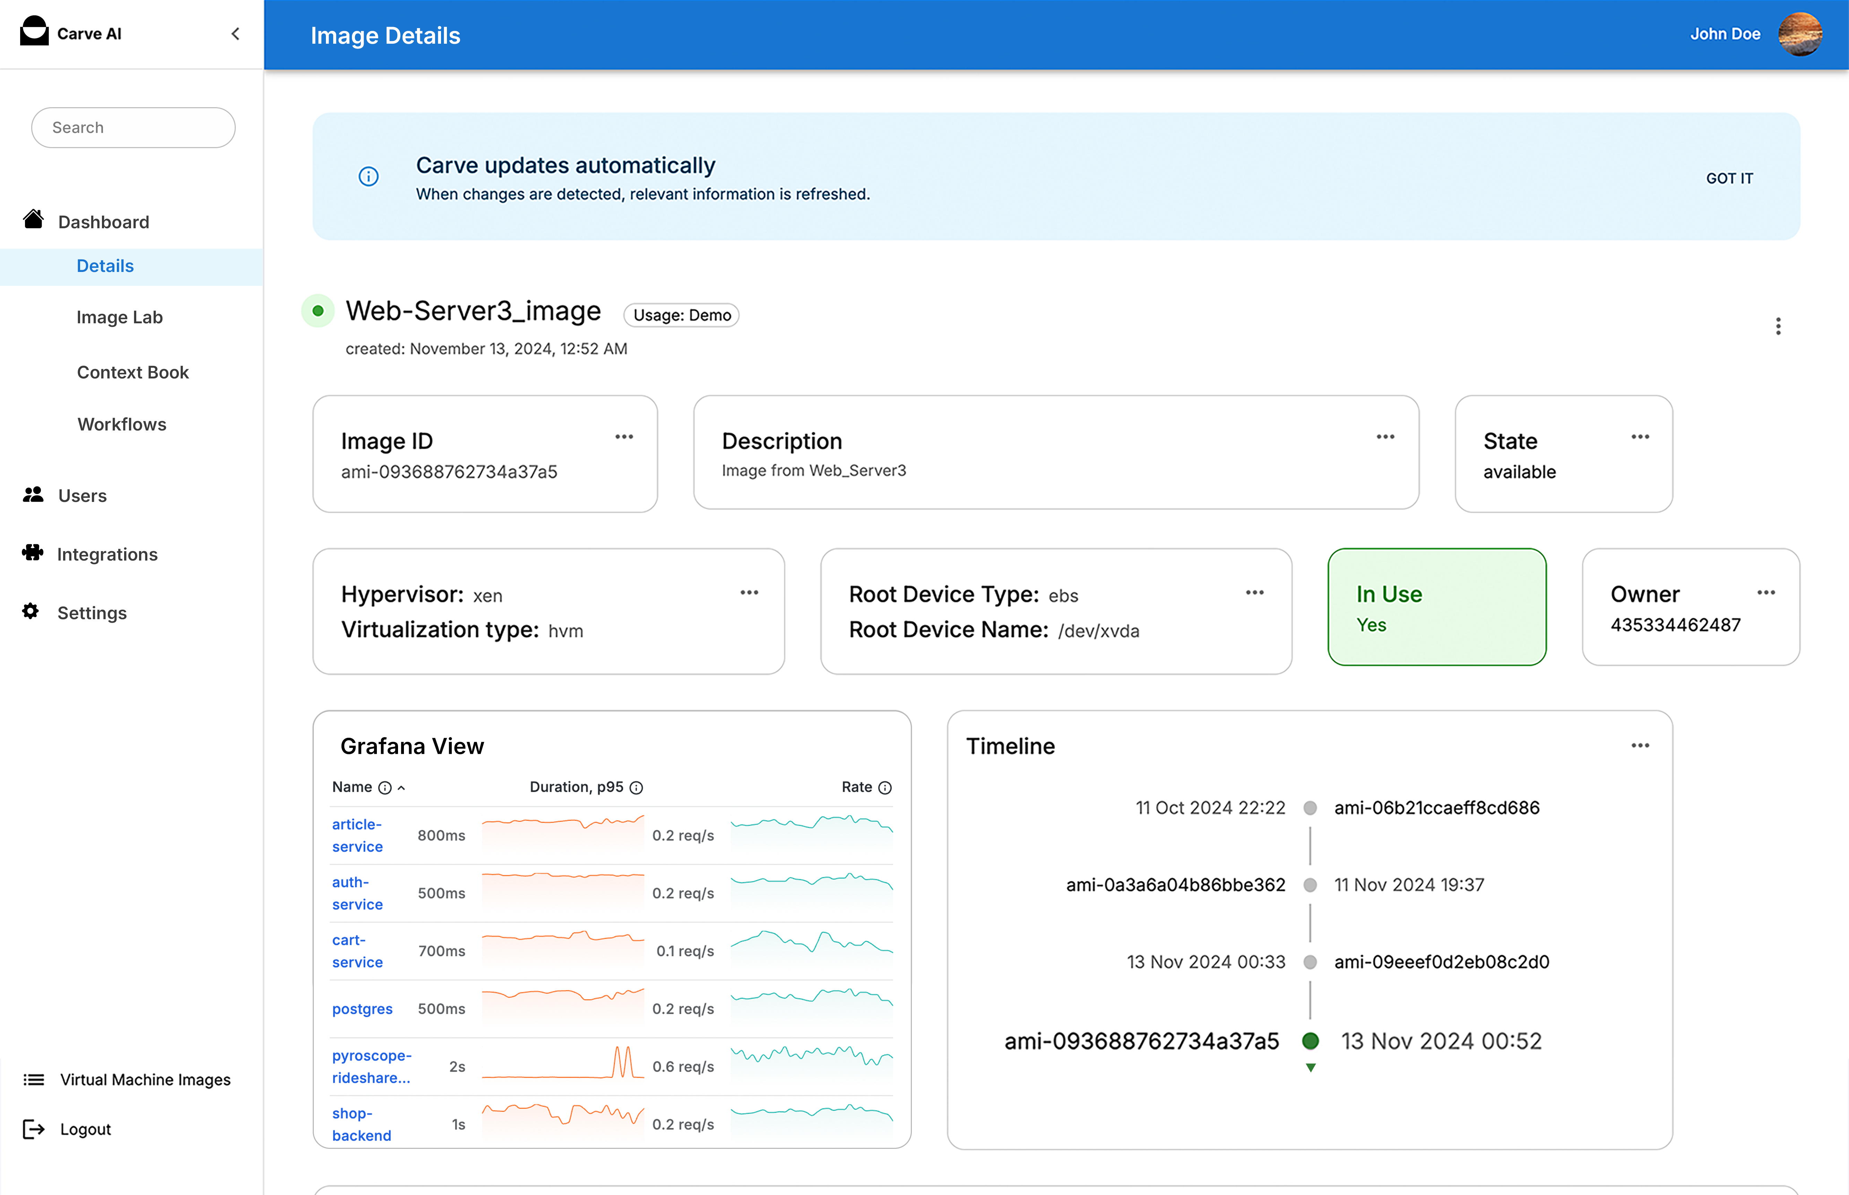The width and height of the screenshot is (1849, 1195).
Task: Open the article-service link
Action: click(x=357, y=835)
